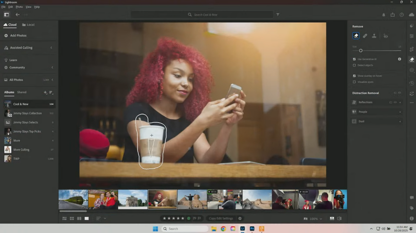
Task: Switch to the Local tab
Action: [28, 25]
